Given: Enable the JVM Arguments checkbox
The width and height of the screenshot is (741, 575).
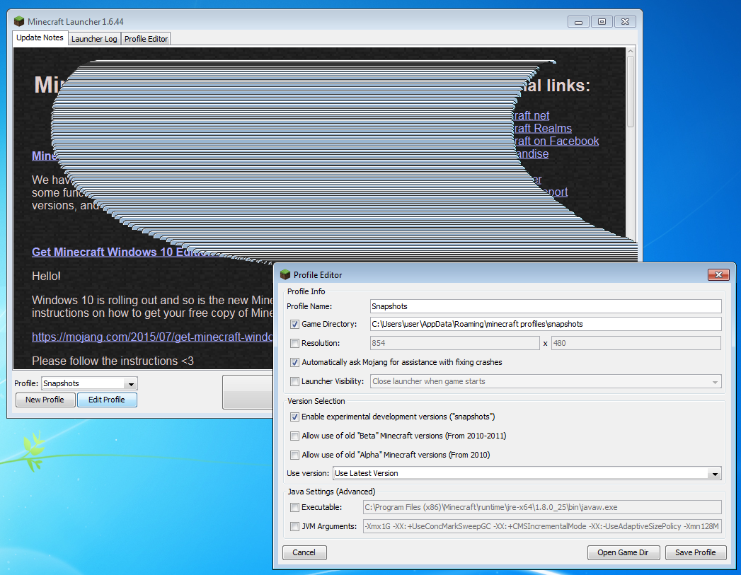Looking at the screenshot, I should pos(295,526).
